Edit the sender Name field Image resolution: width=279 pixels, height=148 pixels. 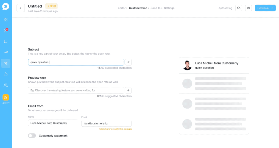point(53,123)
